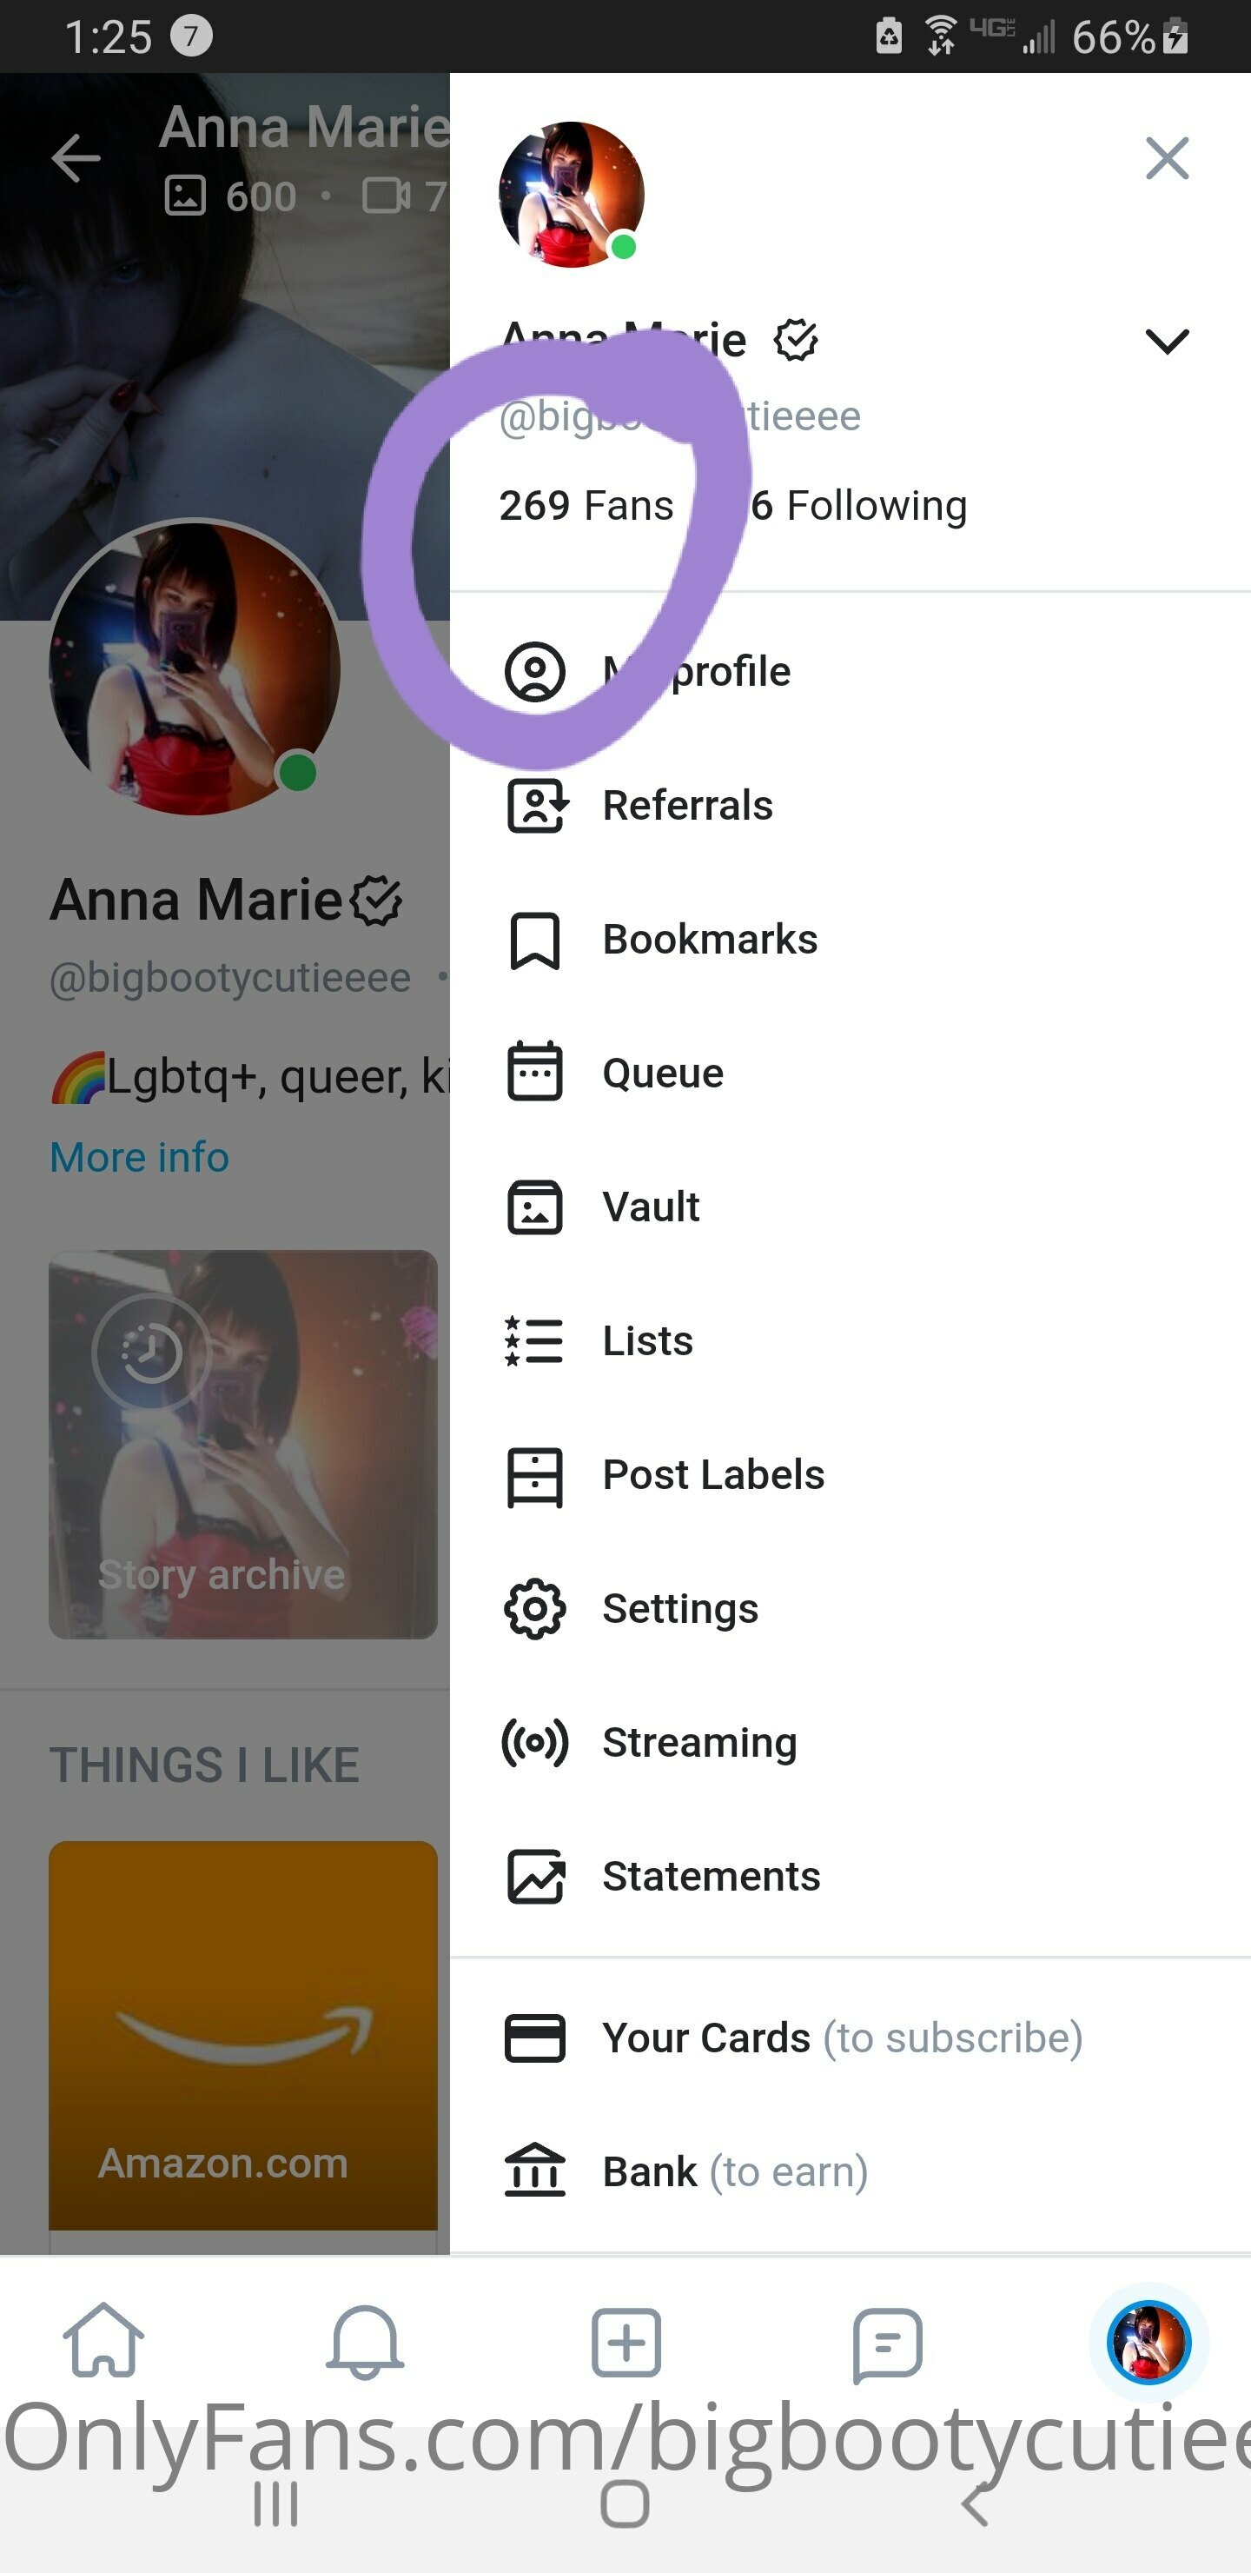Open the Story archive thumbnail
This screenshot has width=1251, height=2573.
tap(242, 1443)
